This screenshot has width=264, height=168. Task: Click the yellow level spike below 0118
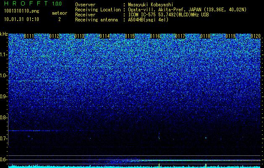click(x=206, y=165)
